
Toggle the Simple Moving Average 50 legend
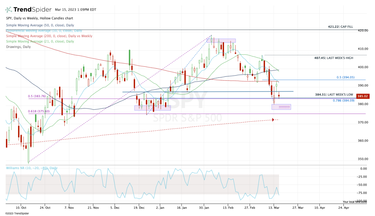tap(36, 25)
